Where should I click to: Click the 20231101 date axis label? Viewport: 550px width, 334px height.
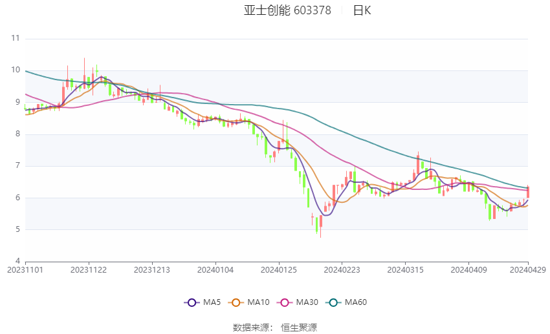pos(25,270)
